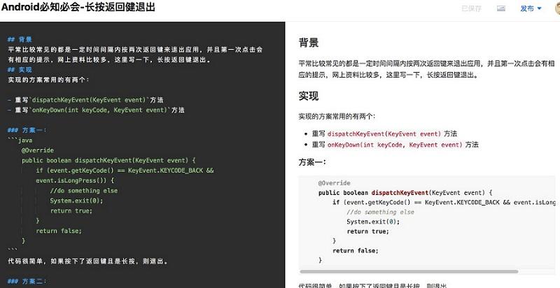
Task: Click the 已保存 saved status label
Action: coord(471,9)
